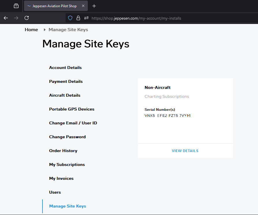This screenshot has width=258, height=215.
Task: View Order History page
Action: (x=63, y=151)
